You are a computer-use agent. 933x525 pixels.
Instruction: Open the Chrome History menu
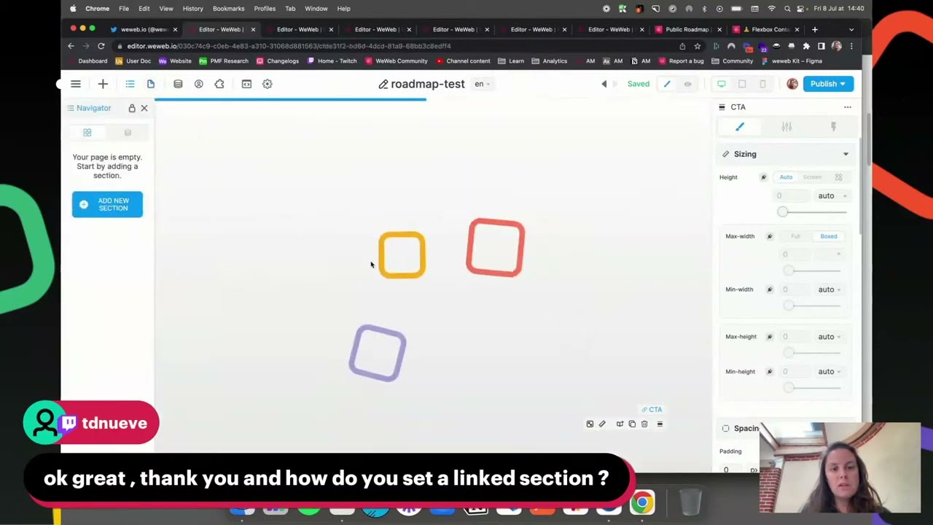[192, 9]
